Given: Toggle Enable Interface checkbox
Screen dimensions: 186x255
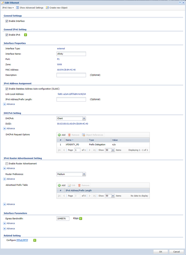Looking at the screenshot, I should 7,21.
